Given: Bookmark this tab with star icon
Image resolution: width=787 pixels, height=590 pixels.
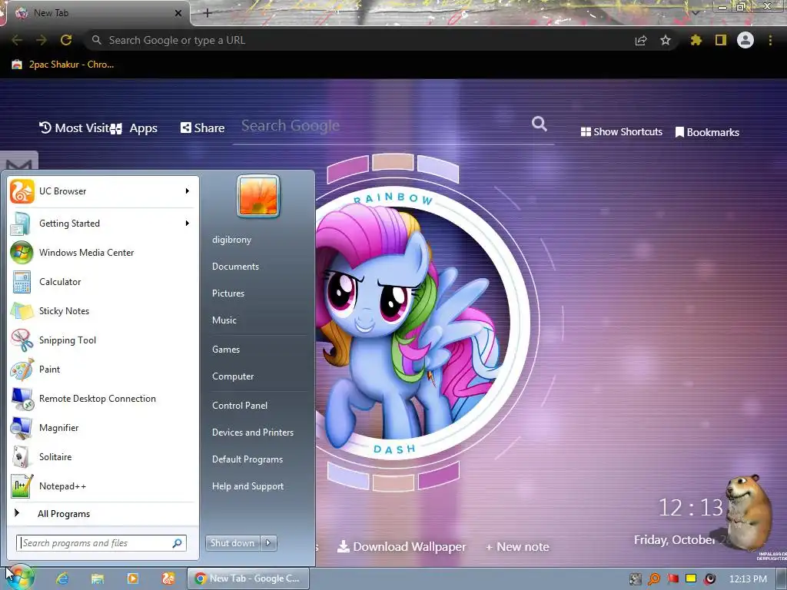Looking at the screenshot, I should [x=666, y=40].
